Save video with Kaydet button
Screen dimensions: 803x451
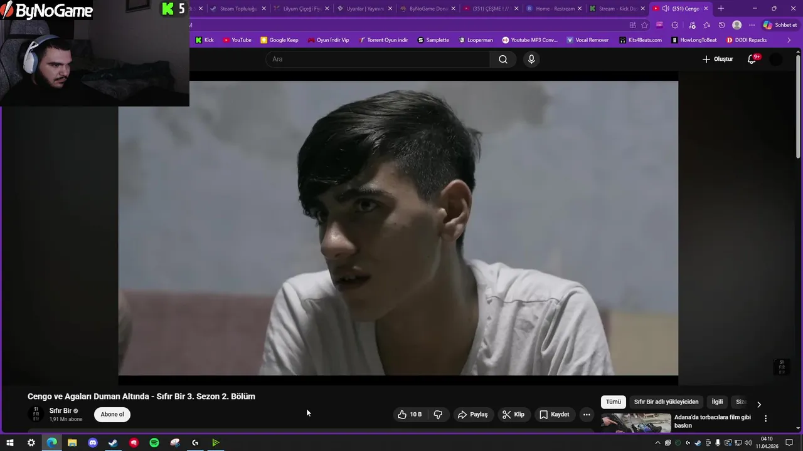(x=555, y=415)
